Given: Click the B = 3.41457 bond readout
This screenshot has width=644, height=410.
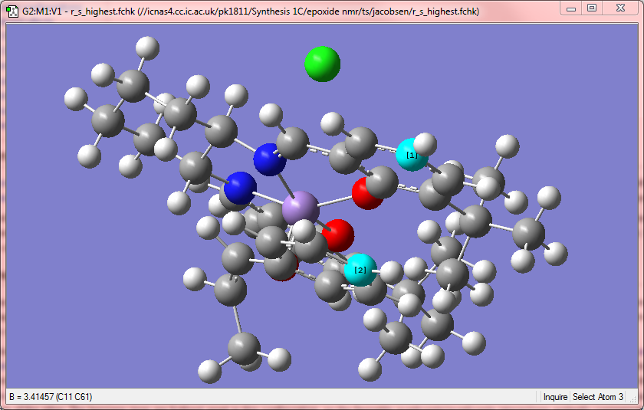Looking at the screenshot, I should click(51, 397).
